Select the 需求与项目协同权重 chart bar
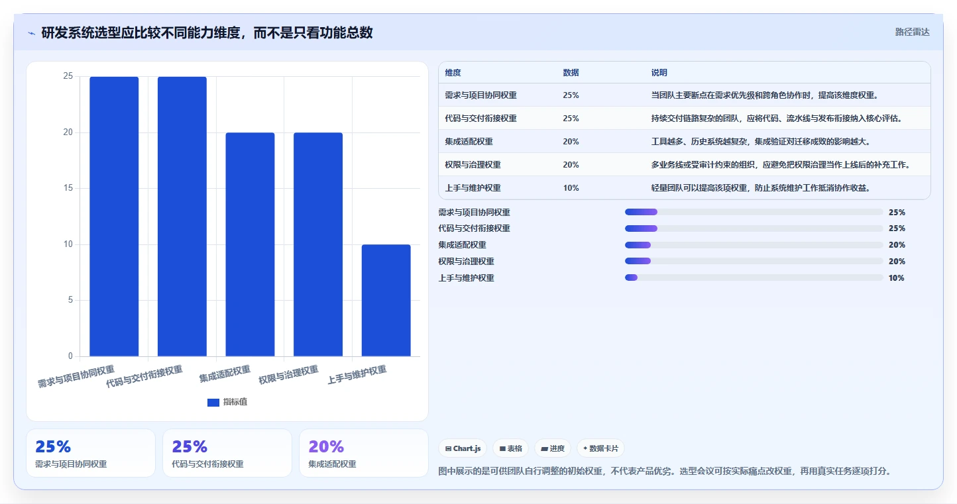The image size is (957, 504). tap(114, 217)
